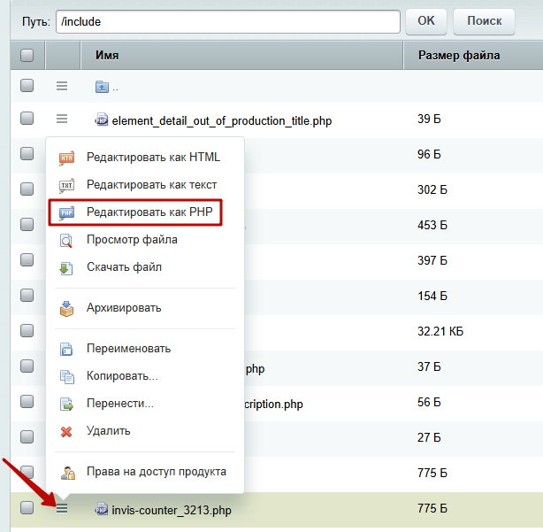Click PHP icon beside invis-counter_3213.php
Viewport: 543px width, 532px height.
[101, 509]
